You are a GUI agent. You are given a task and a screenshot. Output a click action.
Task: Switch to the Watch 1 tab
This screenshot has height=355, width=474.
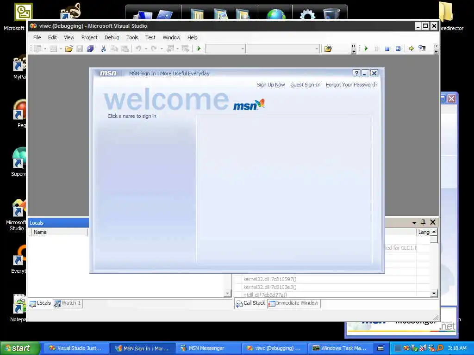point(68,303)
